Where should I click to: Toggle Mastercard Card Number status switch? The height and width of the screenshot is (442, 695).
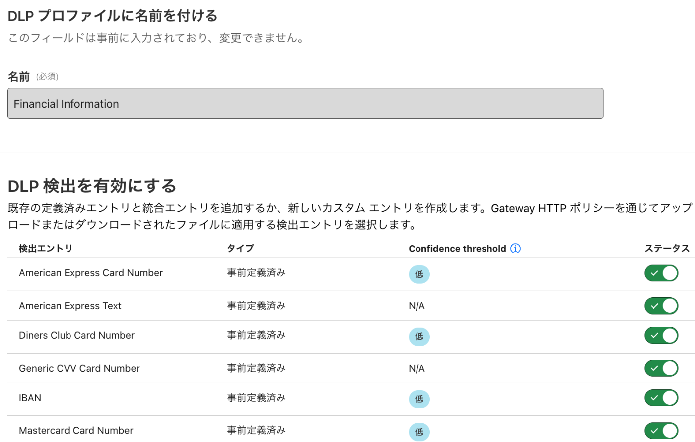[661, 431]
